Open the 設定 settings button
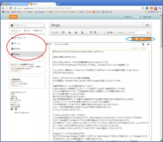 tap(147, 25)
